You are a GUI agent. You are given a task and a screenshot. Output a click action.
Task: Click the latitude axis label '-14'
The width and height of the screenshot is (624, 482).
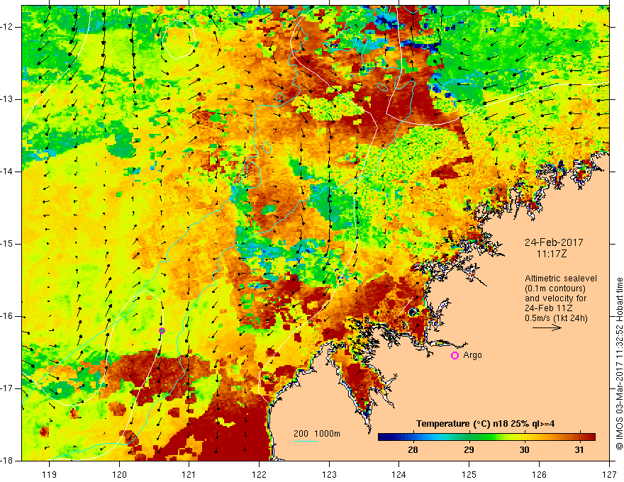[x=8, y=172]
